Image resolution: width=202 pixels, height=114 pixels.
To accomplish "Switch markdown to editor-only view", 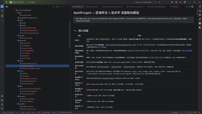I will point(187,7).
